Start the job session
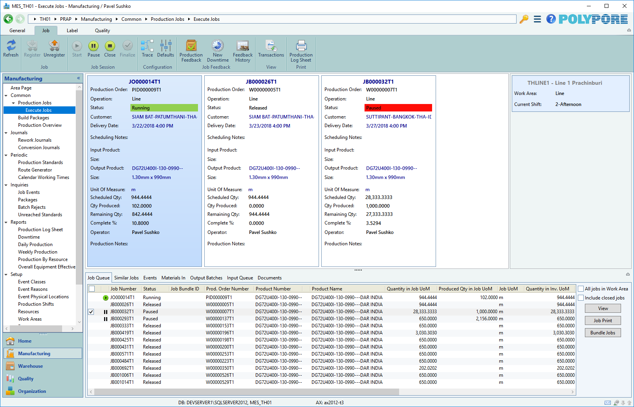Image resolution: width=634 pixels, height=407 pixels. click(77, 49)
